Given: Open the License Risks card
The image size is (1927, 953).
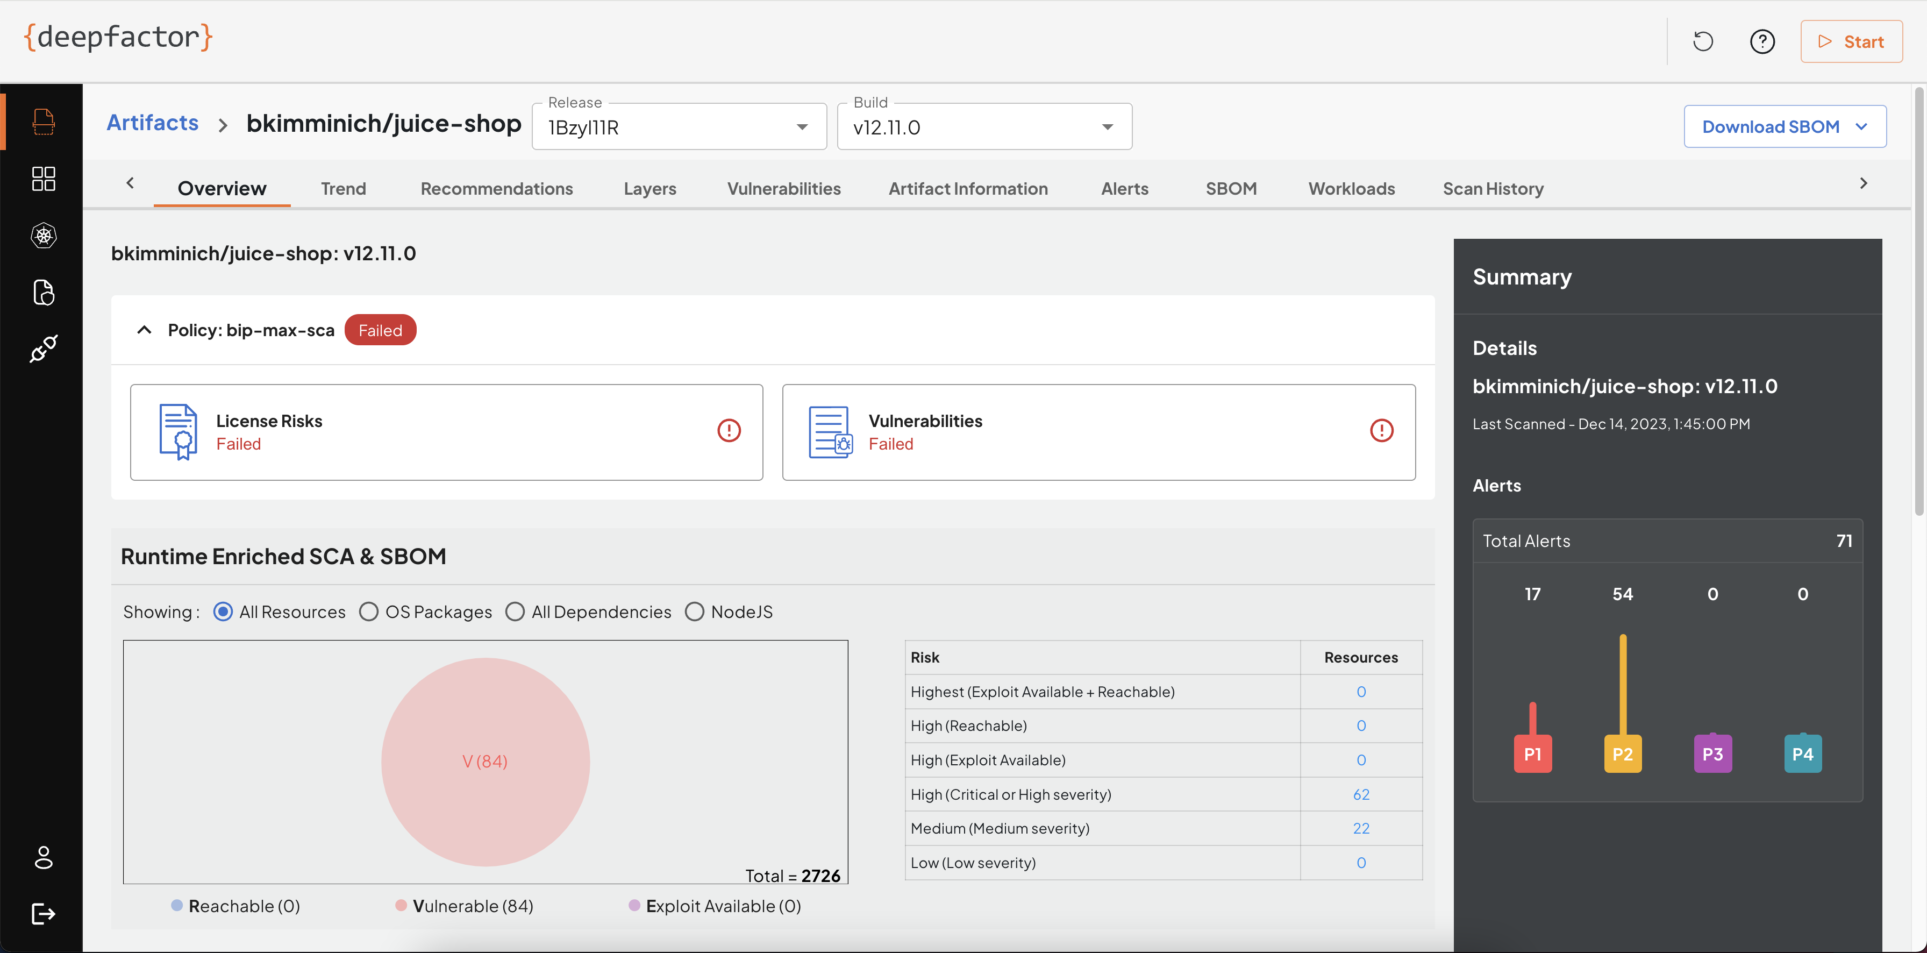Looking at the screenshot, I should point(446,432).
